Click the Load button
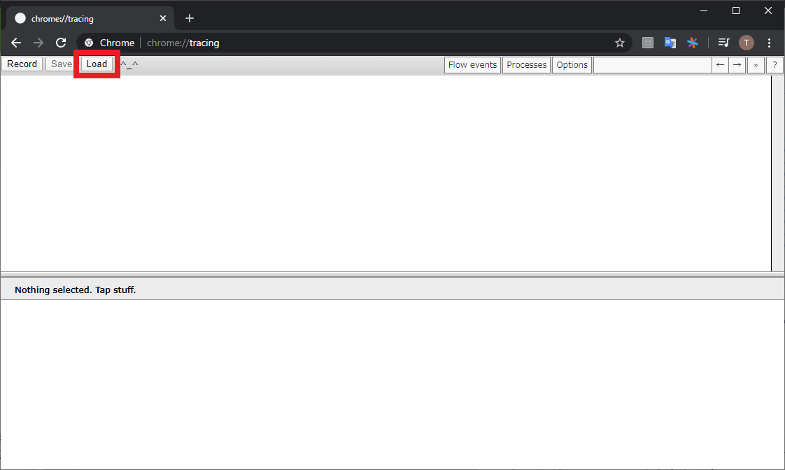The image size is (785, 470). coord(97,64)
